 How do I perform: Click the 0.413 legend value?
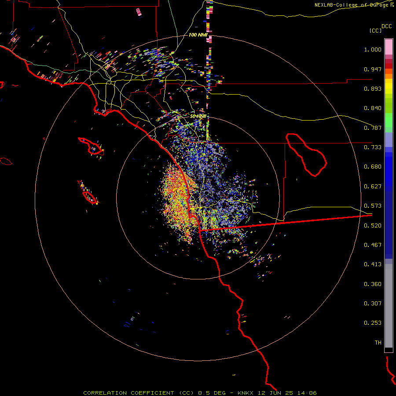pos(373,264)
